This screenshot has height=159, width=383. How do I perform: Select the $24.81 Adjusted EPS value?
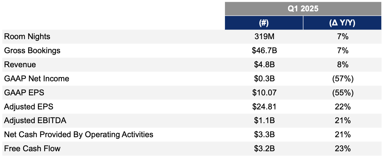click(x=264, y=107)
